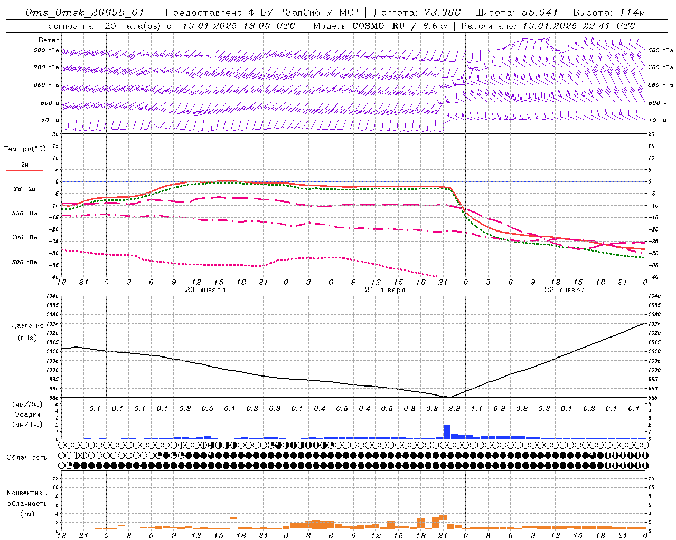Click the provider text ФГБУ "ЗапСиб УГМС"

(304, 13)
